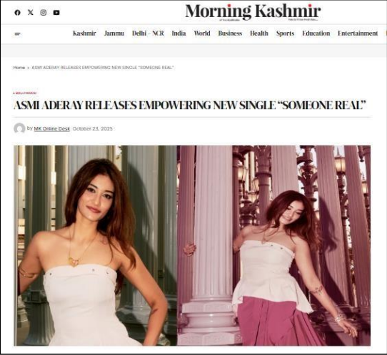Click the Bollywood category tag
The image size is (387, 355).
pyautogui.click(x=25, y=93)
